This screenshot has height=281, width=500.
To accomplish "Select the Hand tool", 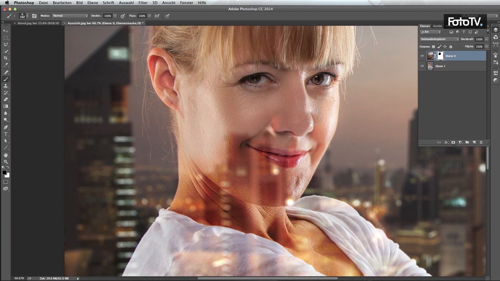I will (x=6, y=155).
